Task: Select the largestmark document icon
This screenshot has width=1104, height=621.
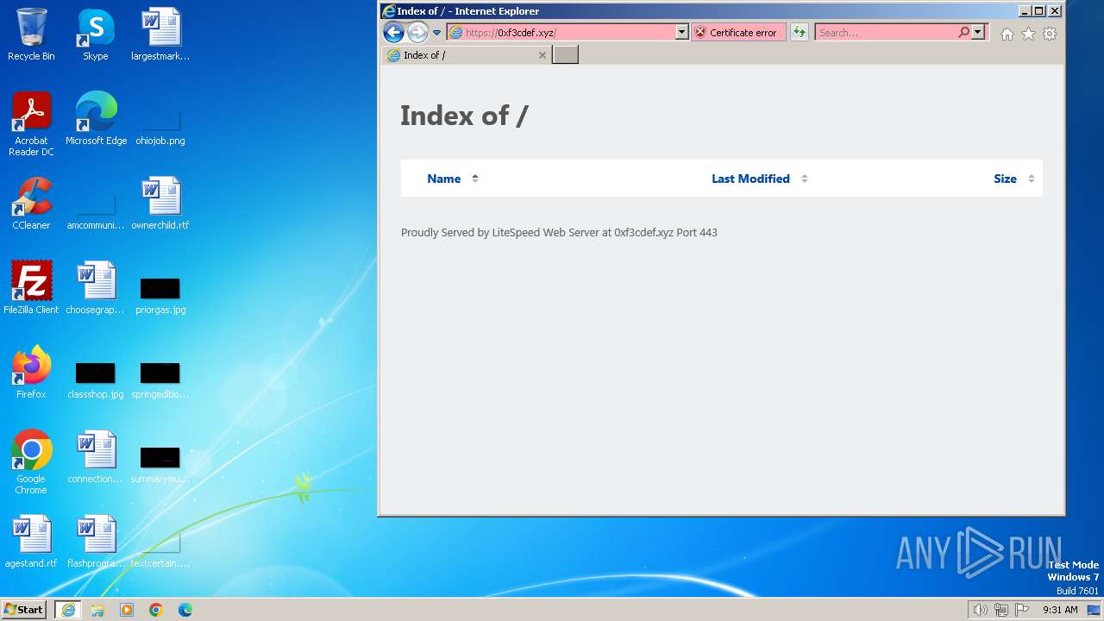Action: pos(160,35)
